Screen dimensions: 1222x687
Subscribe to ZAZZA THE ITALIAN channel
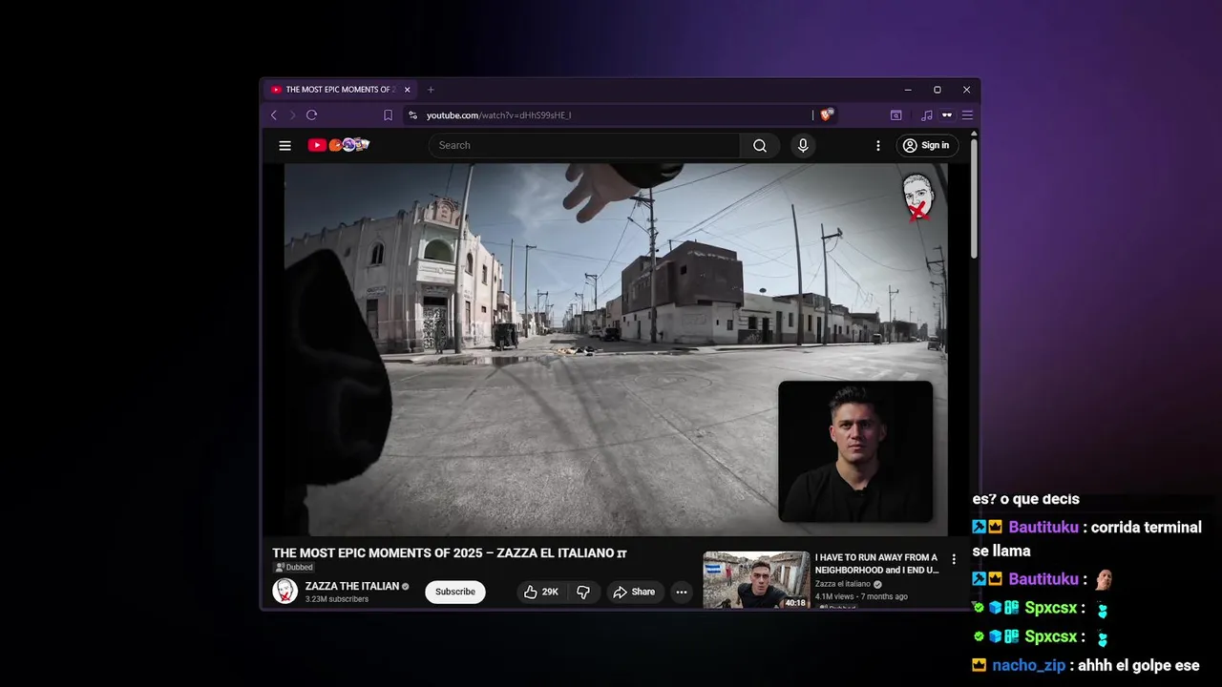(455, 592)
